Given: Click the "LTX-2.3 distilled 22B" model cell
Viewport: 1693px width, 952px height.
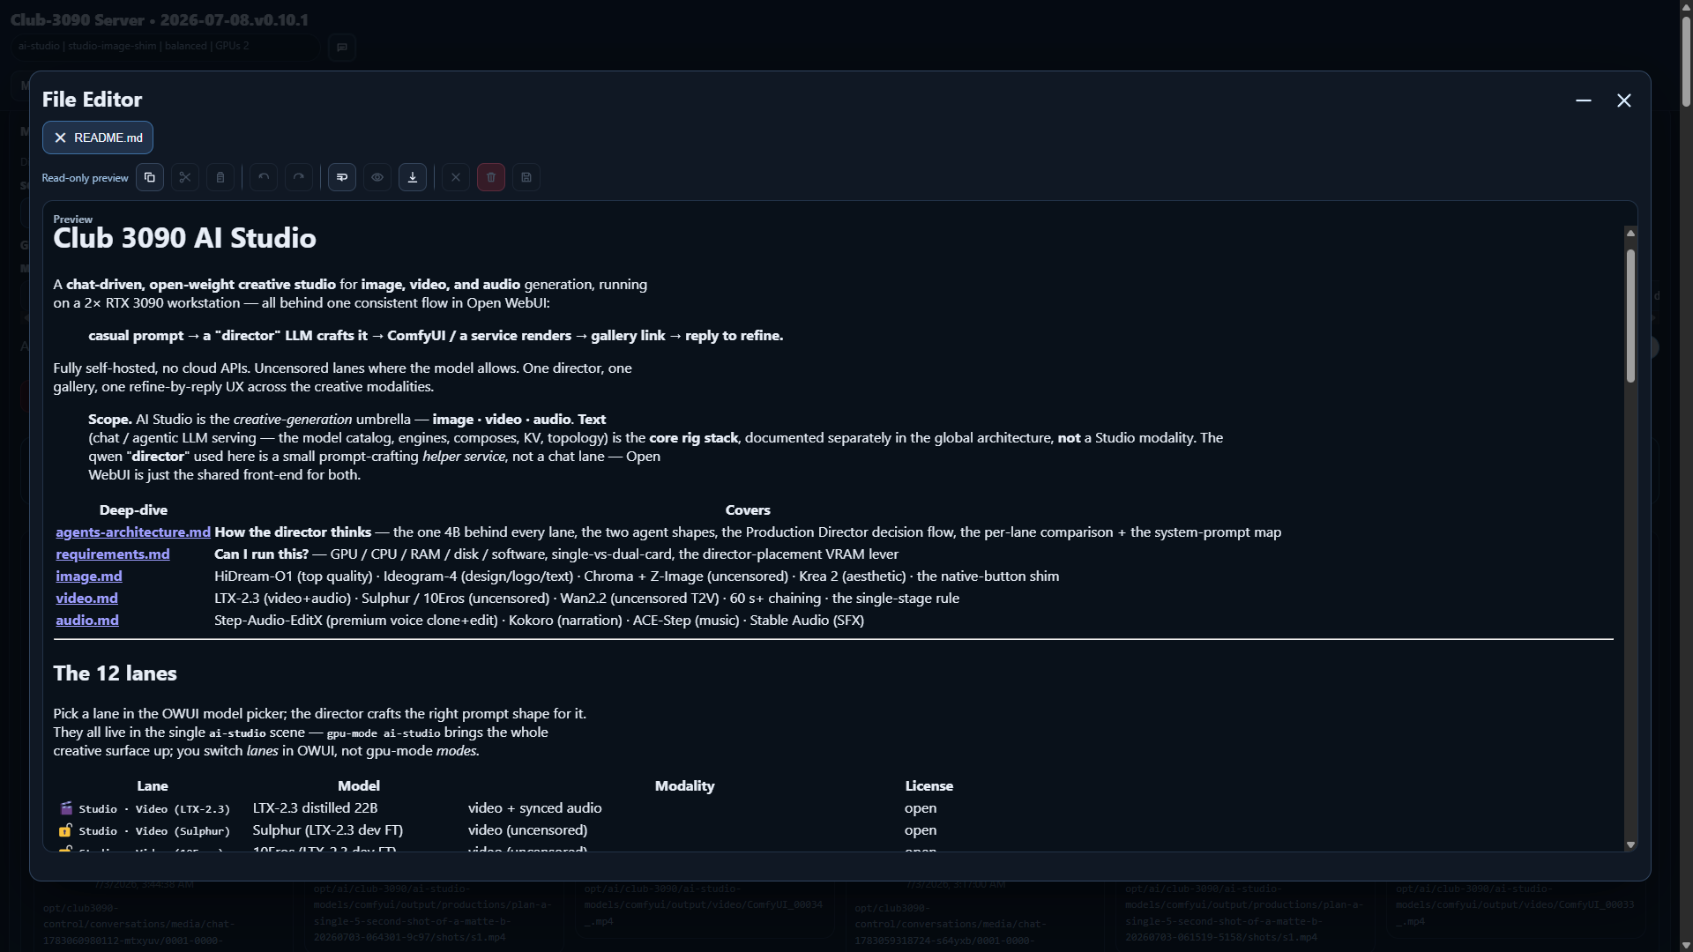Looking at the screenshot, I should [x=315, y=808].
